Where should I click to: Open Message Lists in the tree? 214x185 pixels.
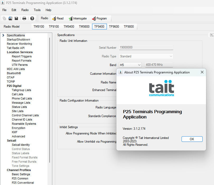[21, 103]
